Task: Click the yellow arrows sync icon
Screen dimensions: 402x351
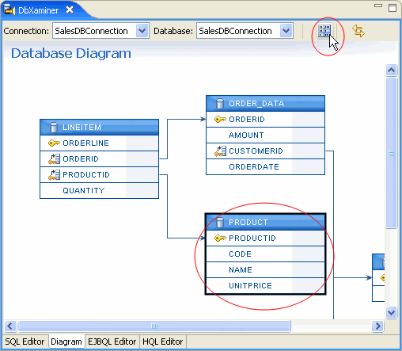Action: 358,31
